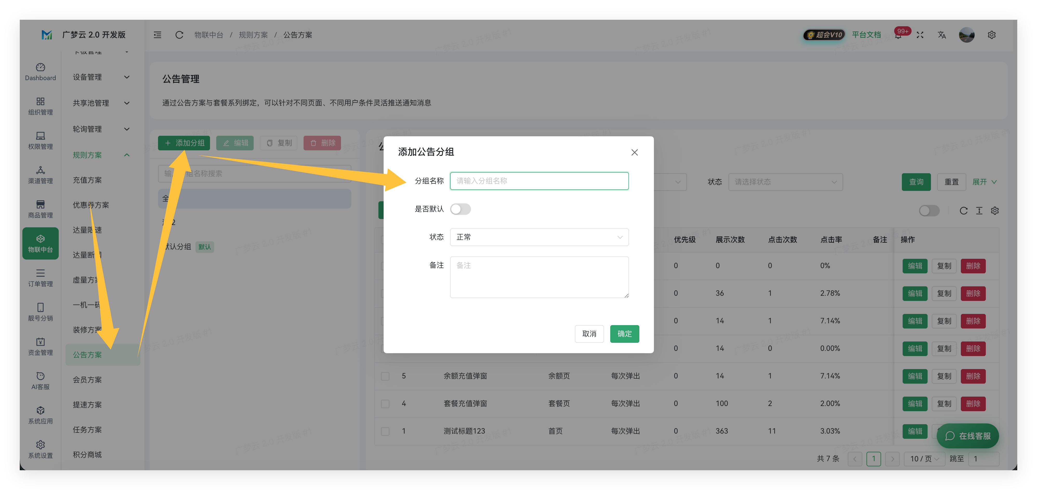This screenshot has width=1037, height=490.
Task: Click the 跳至 page number input
Action: pyautogui.click(x=983, y=459)
